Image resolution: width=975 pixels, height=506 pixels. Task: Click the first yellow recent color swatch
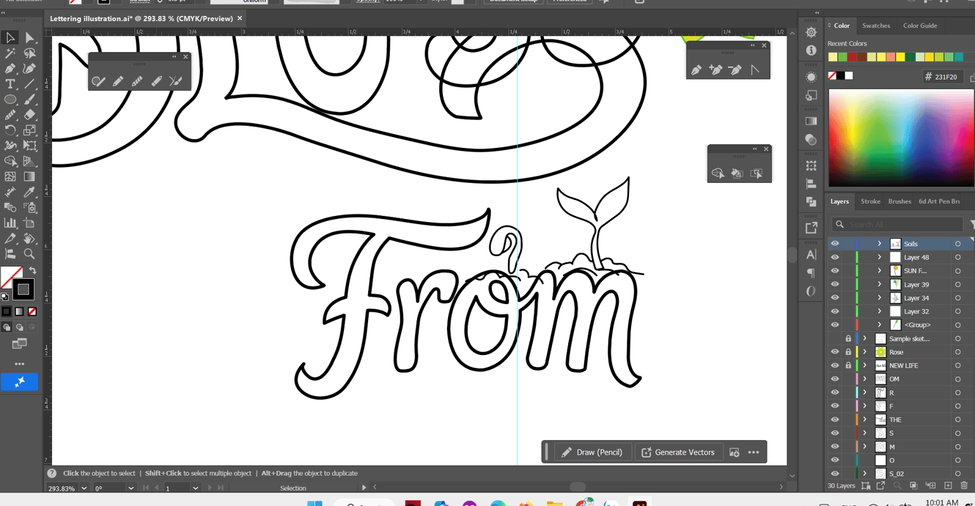[x=833, y=57]
